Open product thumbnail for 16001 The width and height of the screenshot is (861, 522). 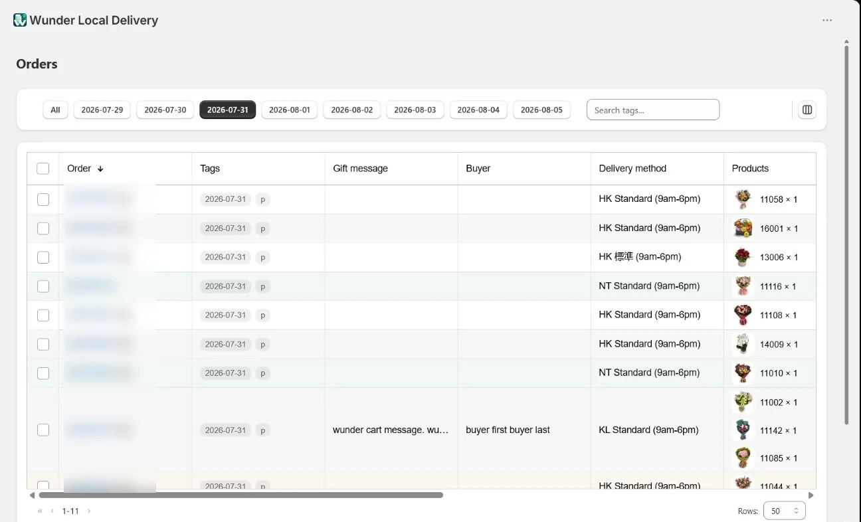click(x=743, y=228)
